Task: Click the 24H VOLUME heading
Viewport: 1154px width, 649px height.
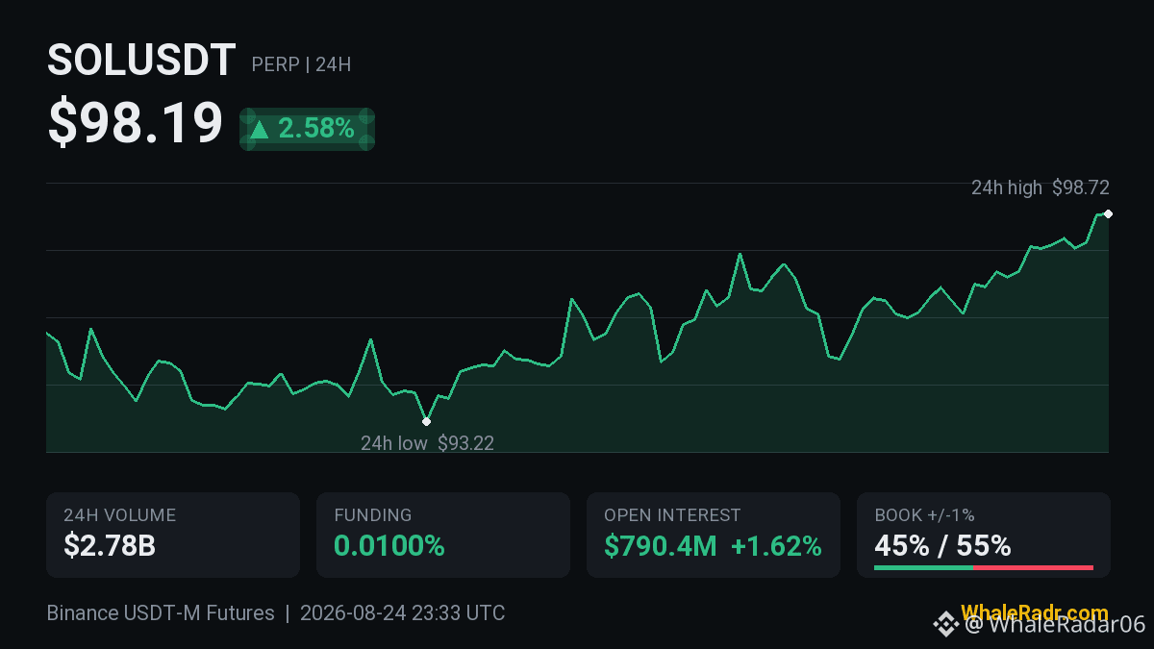Action: point(120,516)
